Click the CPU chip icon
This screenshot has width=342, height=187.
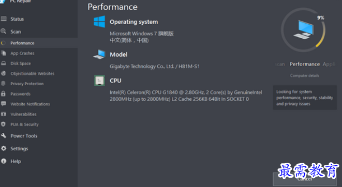[99, 81]
